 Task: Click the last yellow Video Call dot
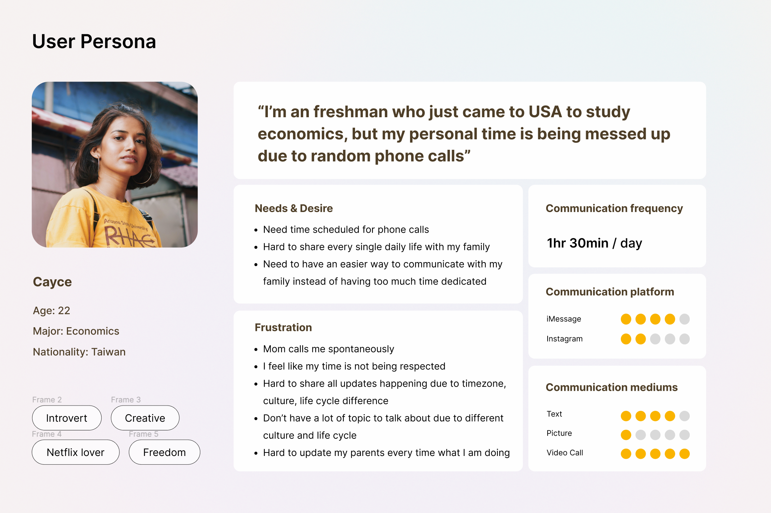[685, 454]
